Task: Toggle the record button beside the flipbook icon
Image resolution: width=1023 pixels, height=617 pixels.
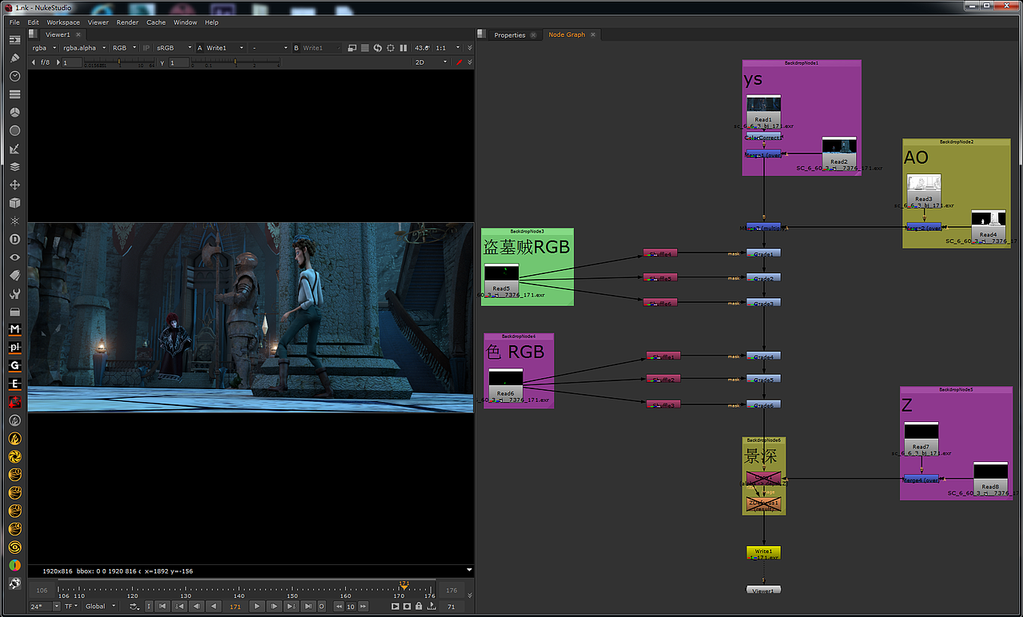Action: pos(407,607)
